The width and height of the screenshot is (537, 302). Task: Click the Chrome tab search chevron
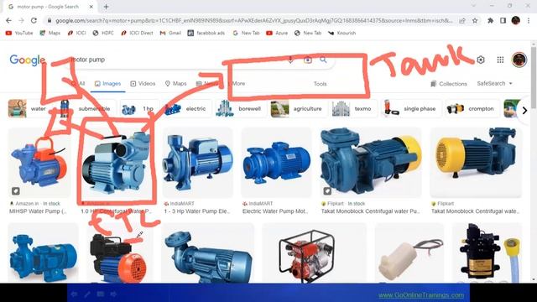(473, 6)
